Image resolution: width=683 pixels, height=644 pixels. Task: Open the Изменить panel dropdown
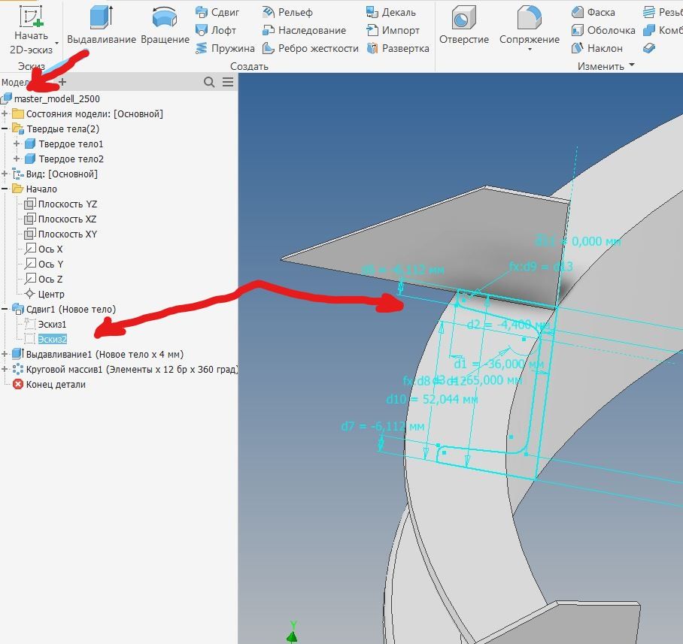click(x=632, y=65)
